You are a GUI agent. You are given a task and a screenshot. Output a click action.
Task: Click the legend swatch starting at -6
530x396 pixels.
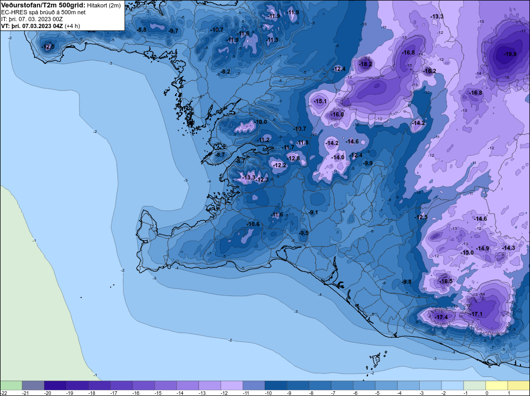pos(364,385)
